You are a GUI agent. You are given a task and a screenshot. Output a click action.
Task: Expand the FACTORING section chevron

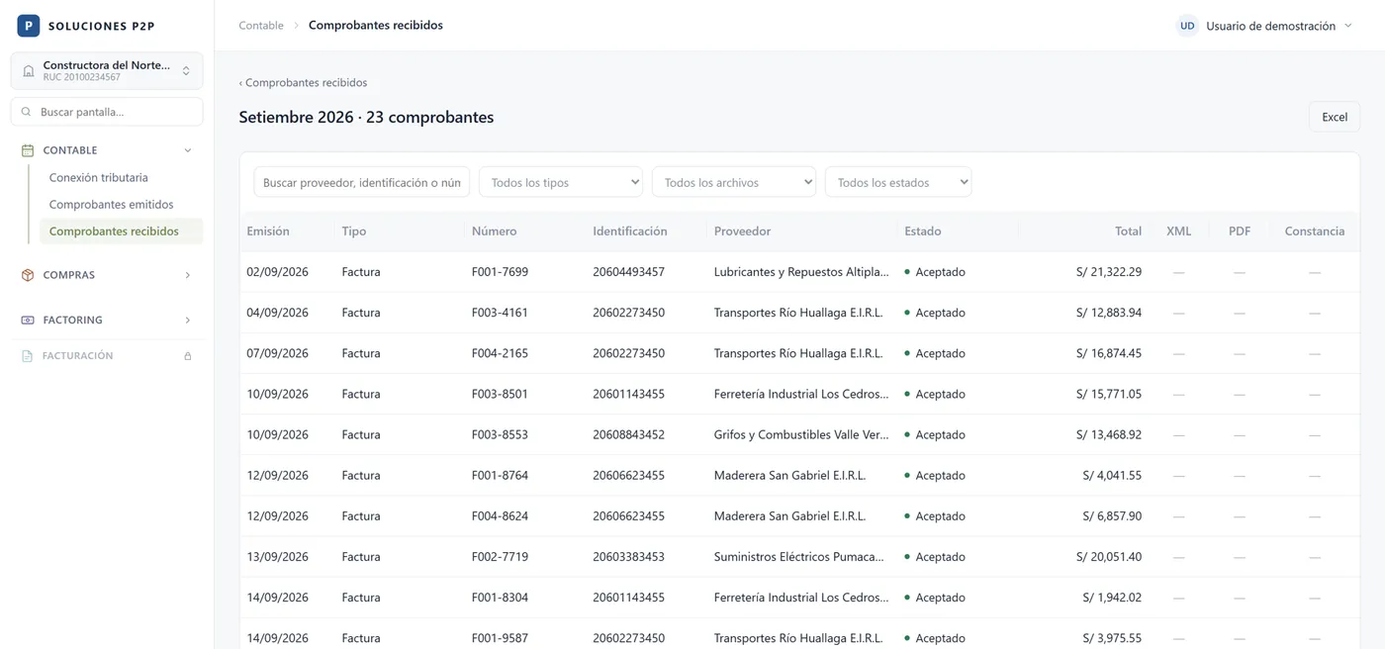(188, 321)
